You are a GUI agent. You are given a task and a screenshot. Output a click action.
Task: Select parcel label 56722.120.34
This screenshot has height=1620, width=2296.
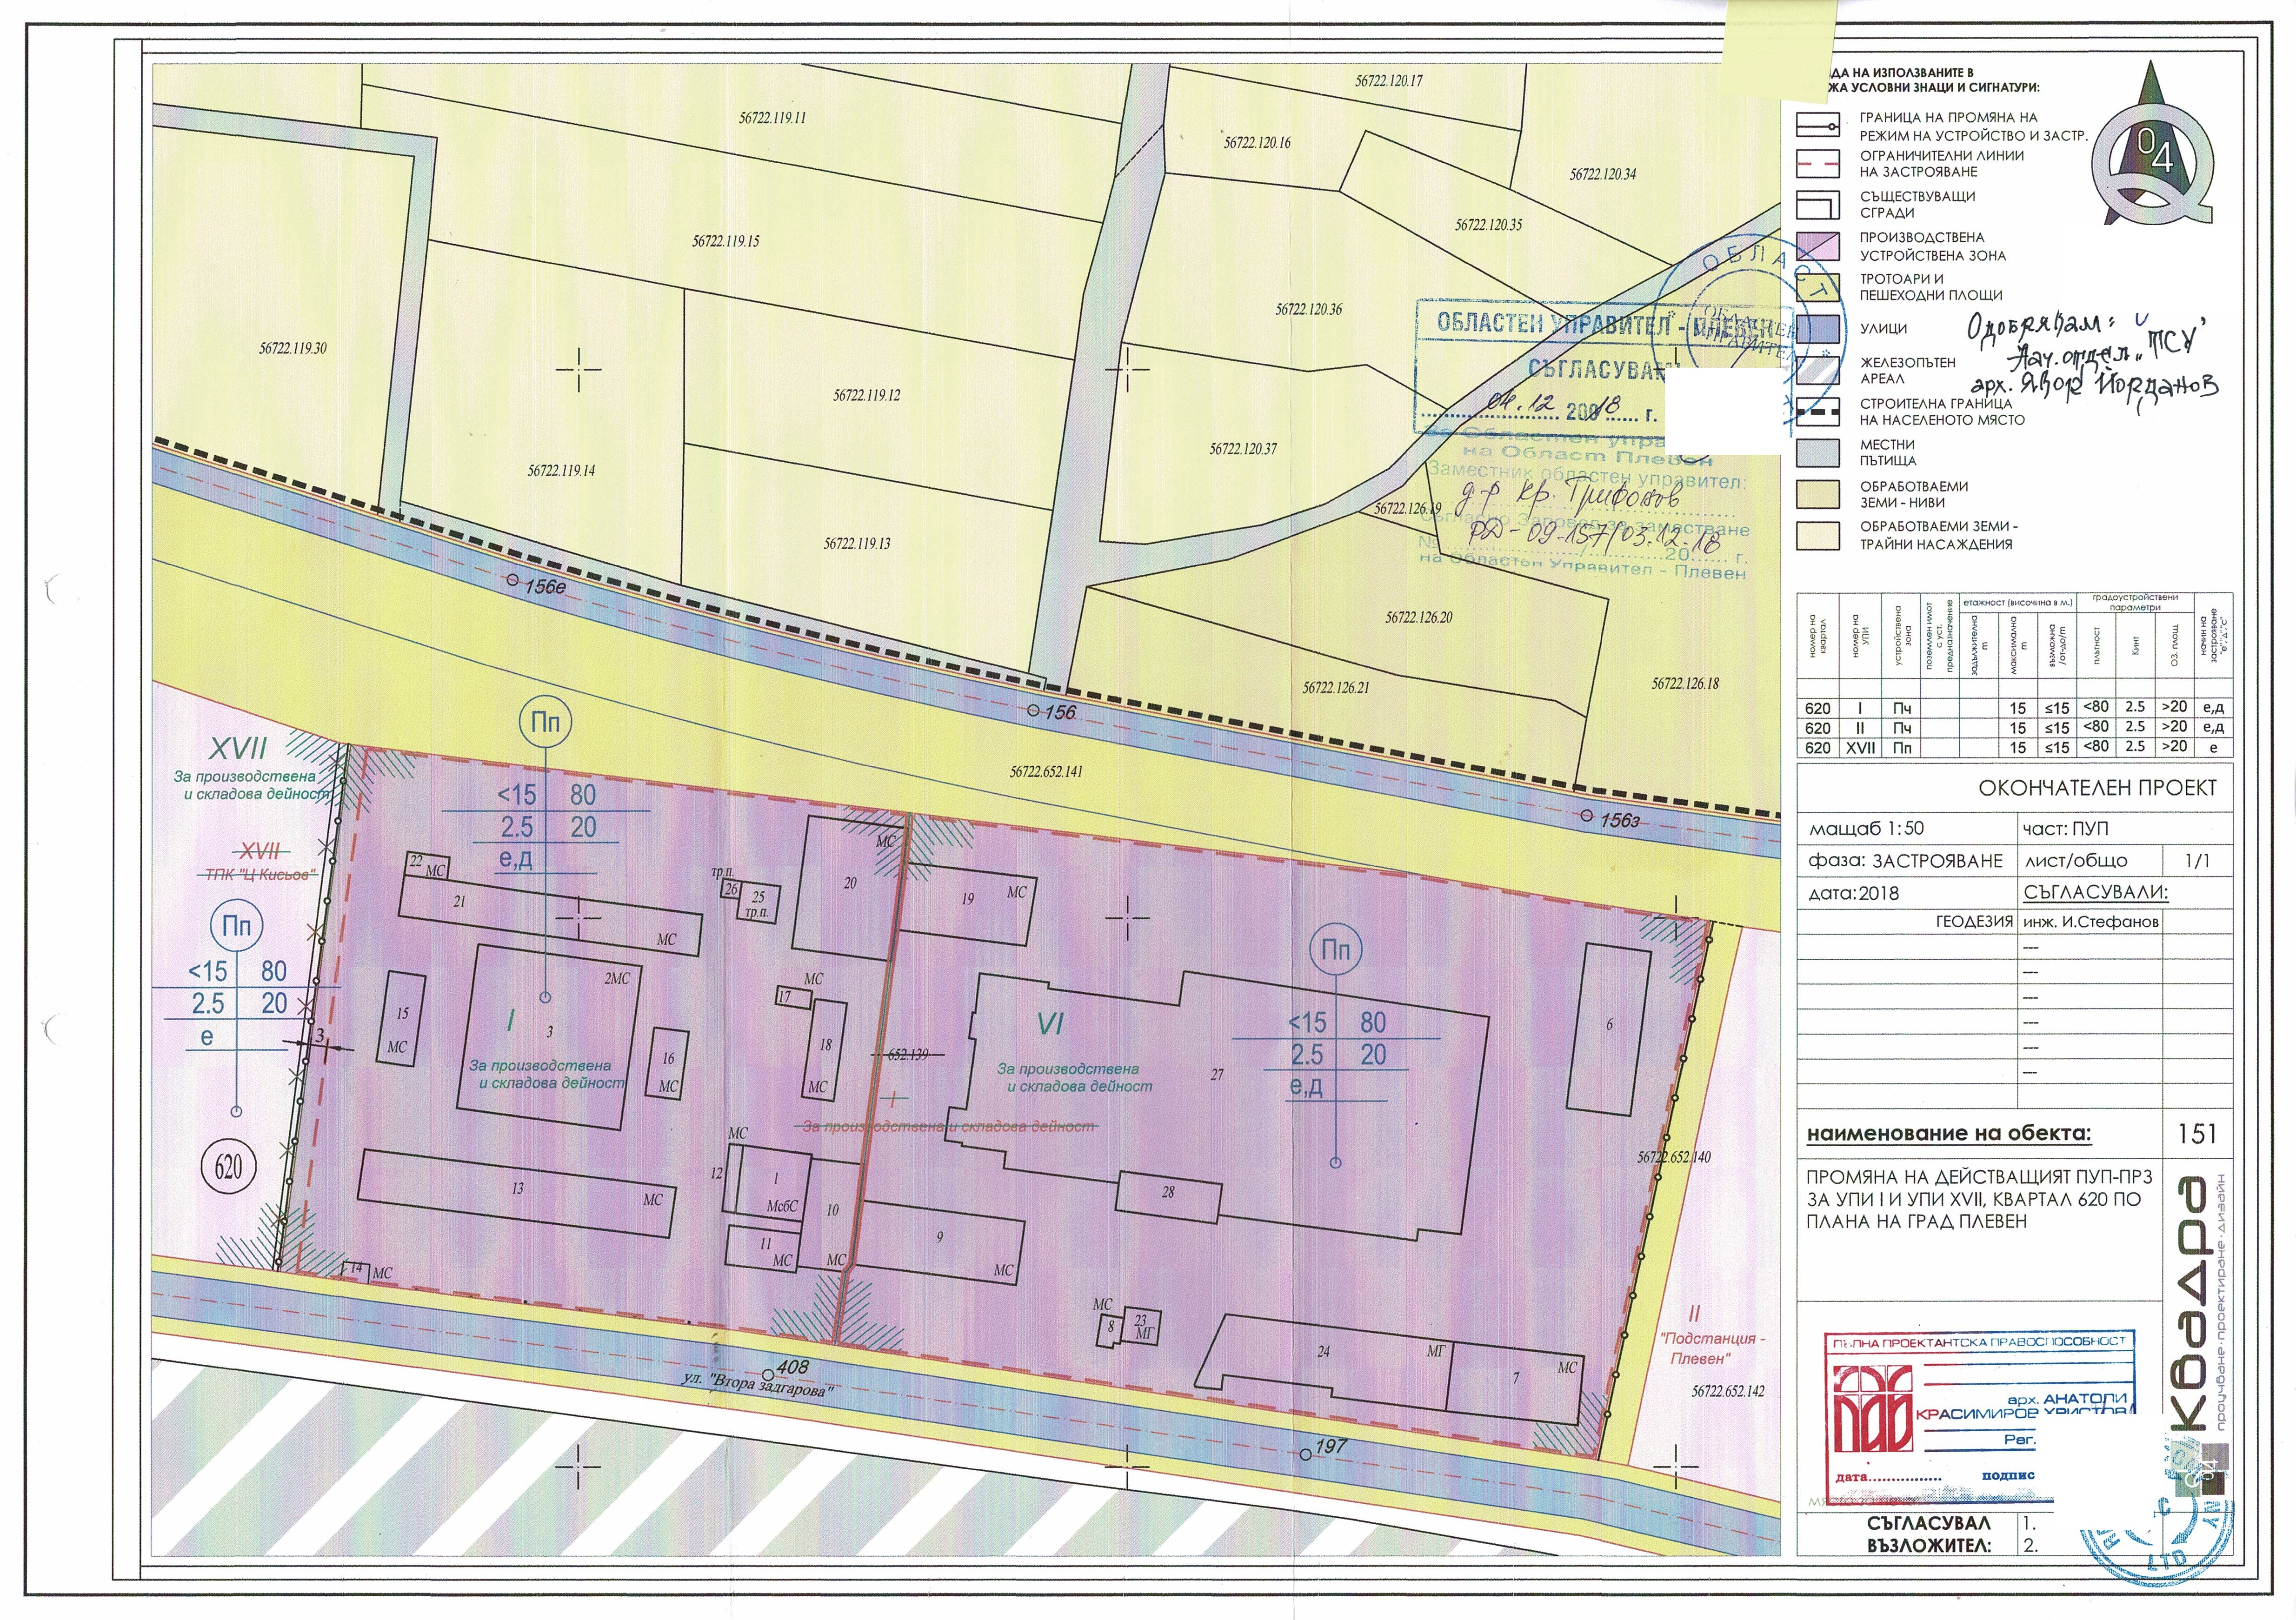[1603, 174]
